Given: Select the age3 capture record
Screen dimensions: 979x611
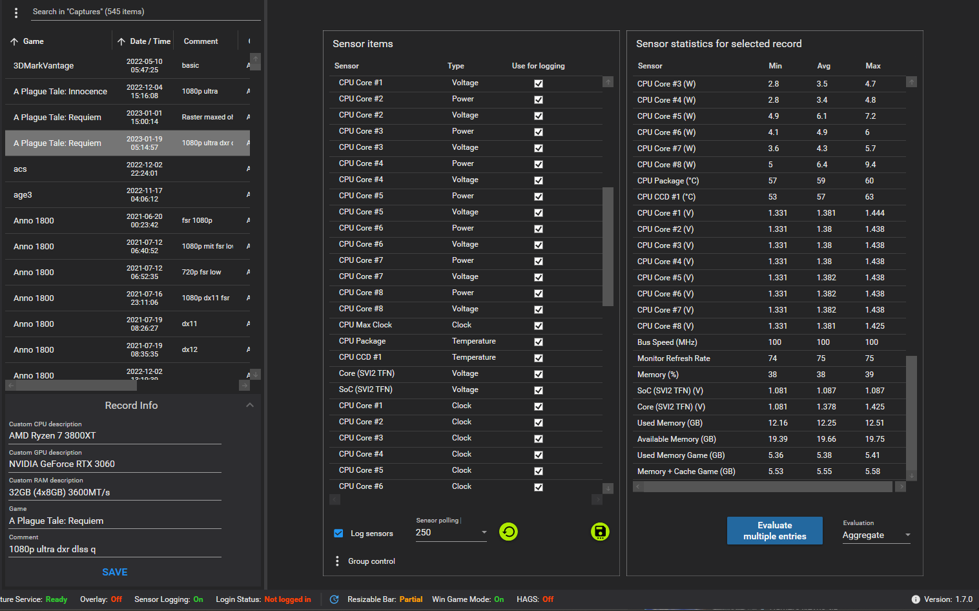Looking at the screenshot, I should click(127, 195).
